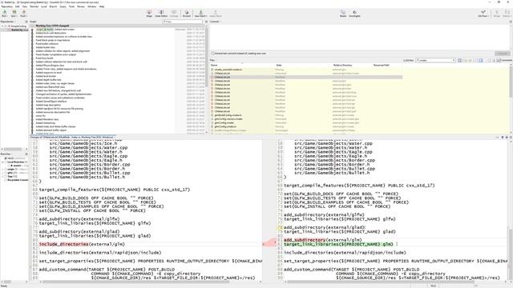
Task: Open the Tools menu
Action: point(71,6)
